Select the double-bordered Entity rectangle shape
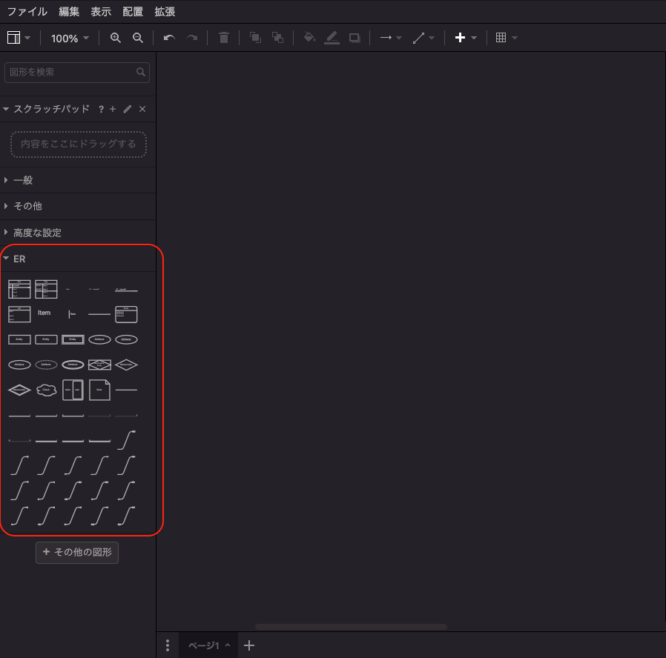The height and width of the screenshot is (658, 666). pos(73,339)
